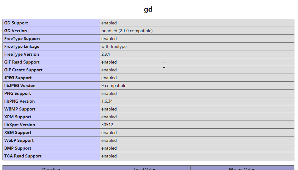Click the FreeType version value '2.9.1'

[106, 54]
